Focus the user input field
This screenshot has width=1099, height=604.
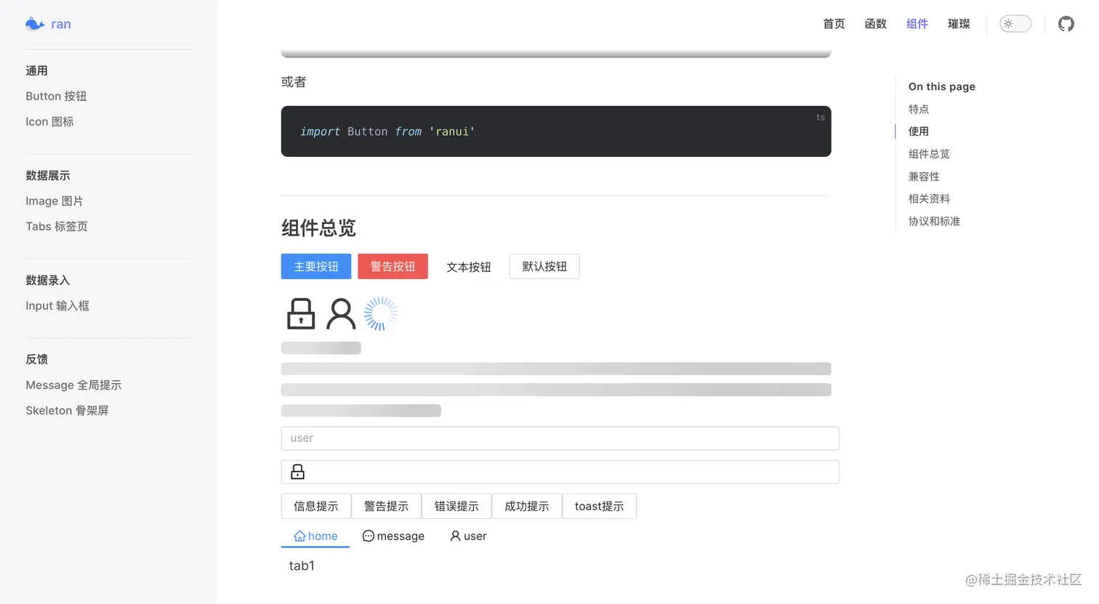coord(560,438)
